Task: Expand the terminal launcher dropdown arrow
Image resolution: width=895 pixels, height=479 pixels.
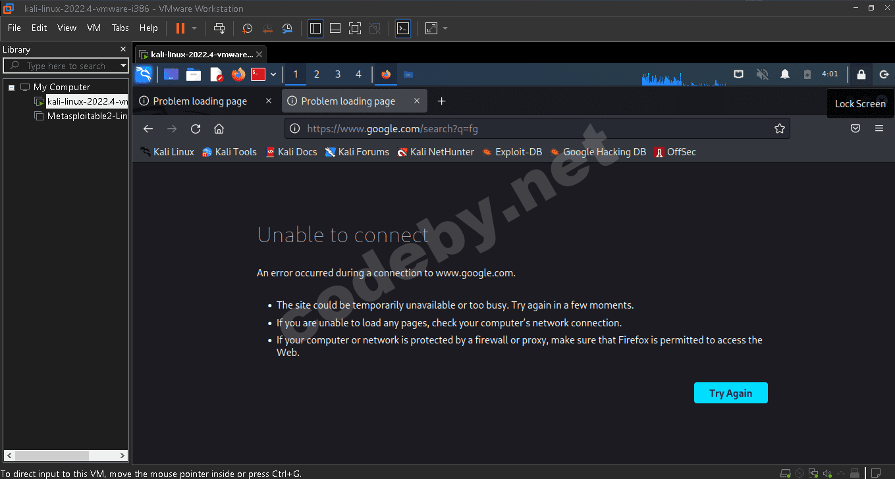Action: (x=273, y=74)
